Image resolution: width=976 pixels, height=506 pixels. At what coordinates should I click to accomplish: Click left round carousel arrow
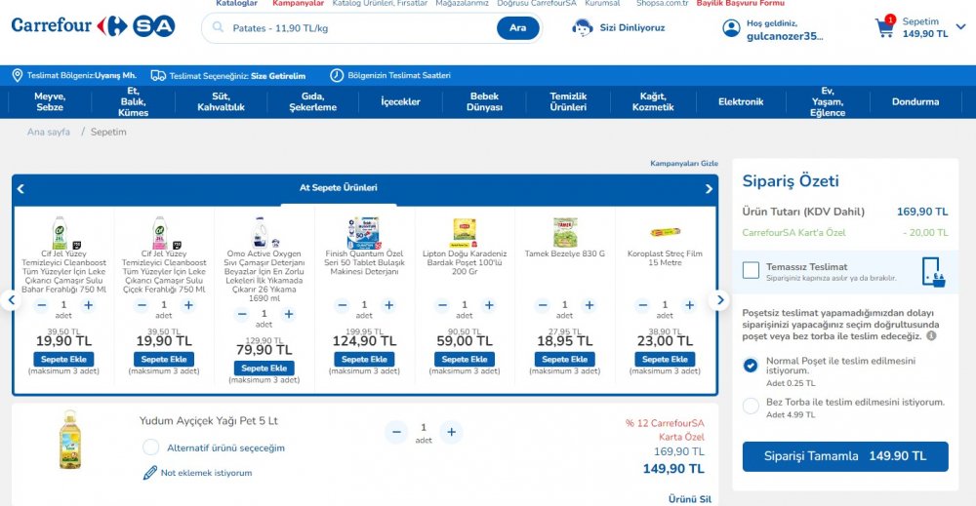[x=11, y=301]
